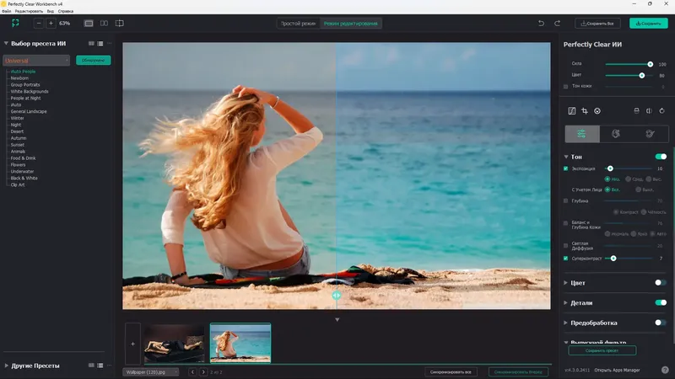The image size is (675, 379).
Task: Go to previous image arrow
Action: (192, 372)
